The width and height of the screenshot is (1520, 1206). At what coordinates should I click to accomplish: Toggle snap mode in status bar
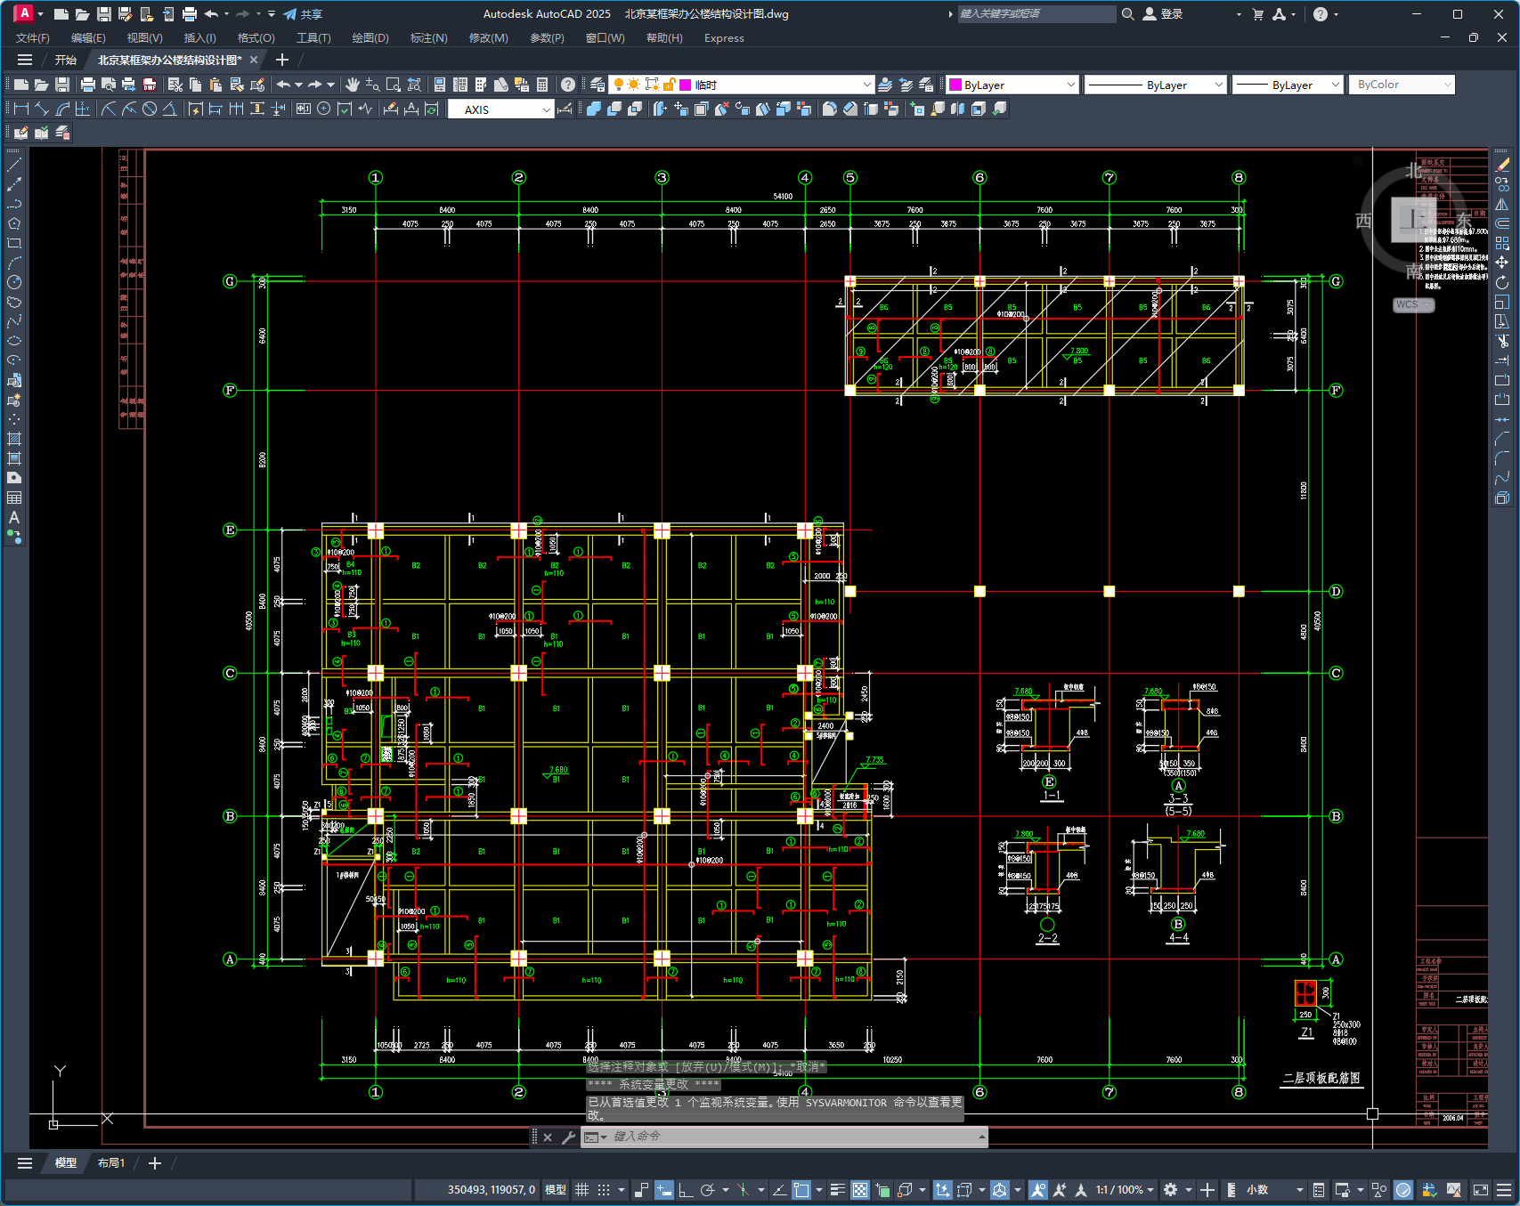(x=604, y=1190)
